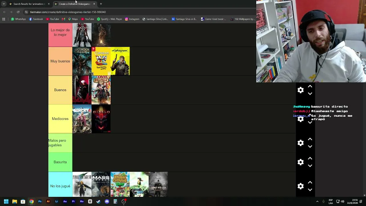The width and height of the screenshot is (366, 206).
Task: Move the Basurita tier up
Action: tap(310, 158)
